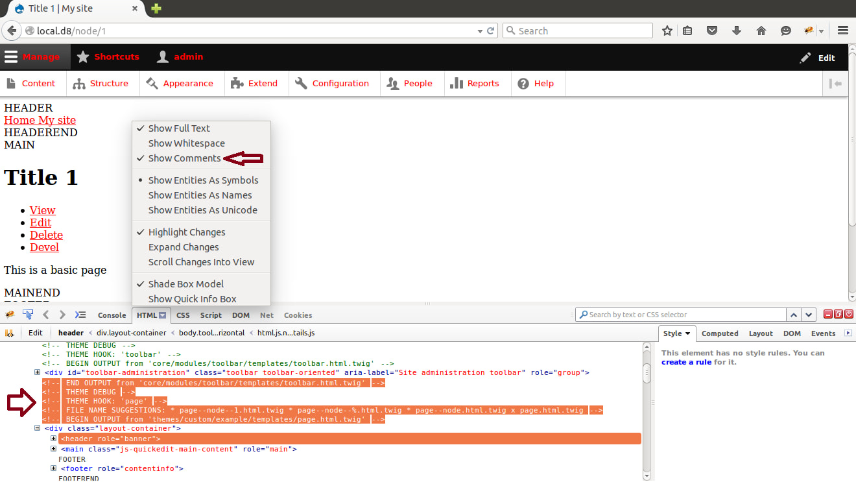
Task: Open the browser bookmarks list icon
Action: (x=688, y=30)
